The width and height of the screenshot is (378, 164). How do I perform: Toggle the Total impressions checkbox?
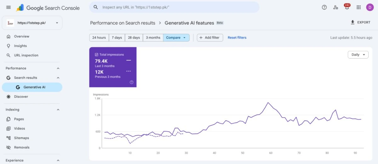tap(97, 54)
